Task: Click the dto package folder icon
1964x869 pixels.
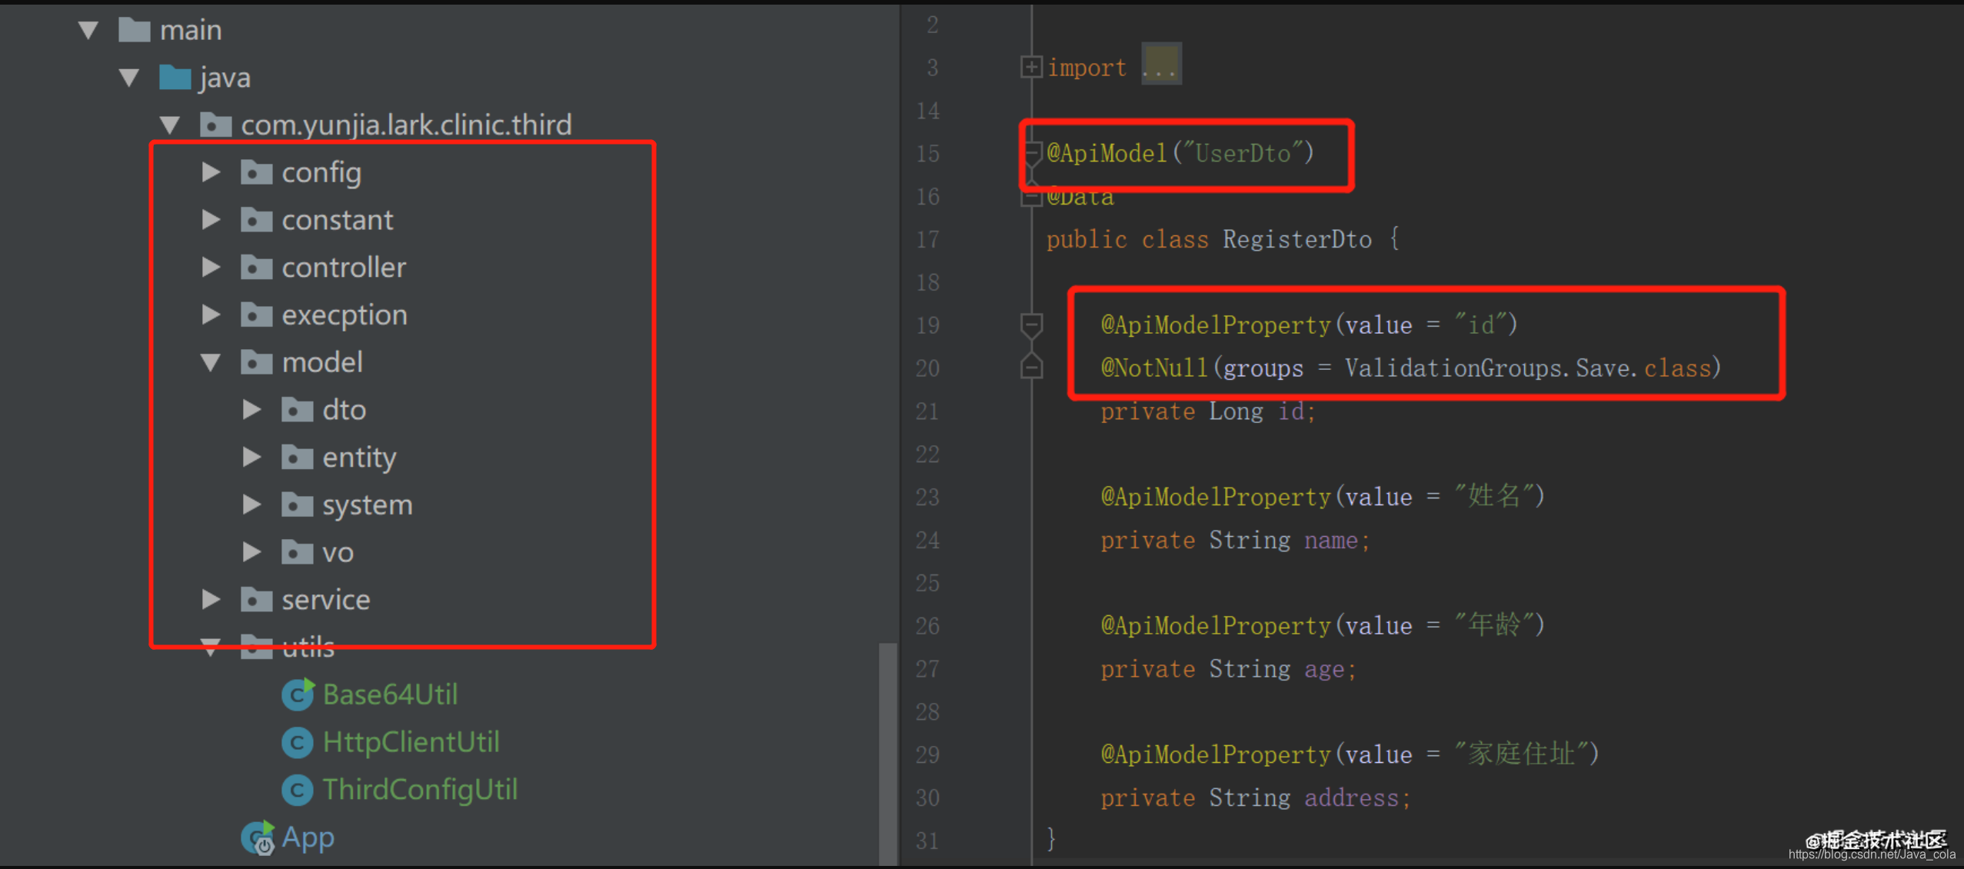Action: tap(297, 410)
